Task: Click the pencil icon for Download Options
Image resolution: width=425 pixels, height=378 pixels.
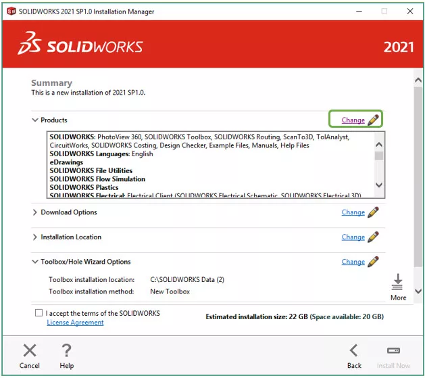Action: (373, 212)
